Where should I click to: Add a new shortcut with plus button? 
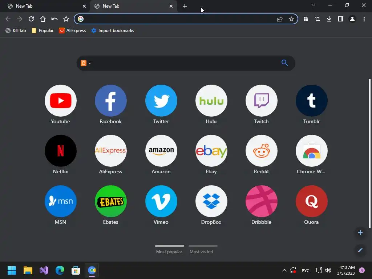(360, 232)
